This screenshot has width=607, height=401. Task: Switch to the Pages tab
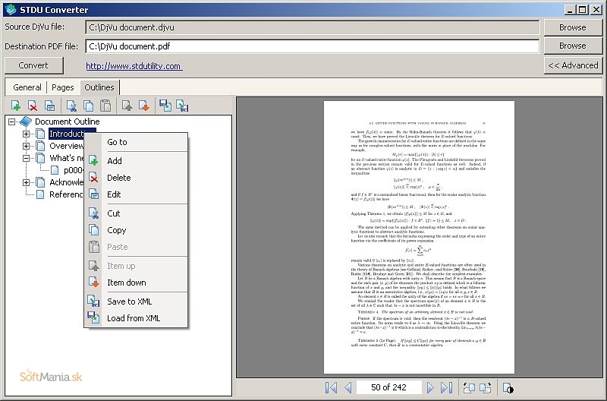[63, 87]
